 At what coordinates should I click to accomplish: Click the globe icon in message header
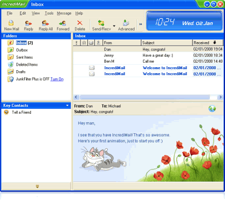[x=212, y=109]
